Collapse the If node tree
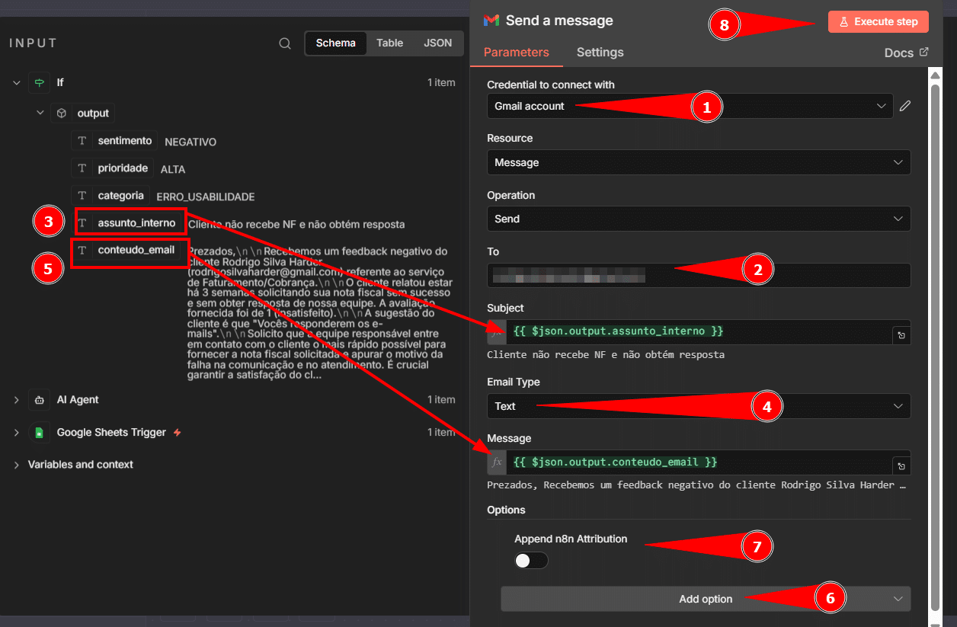This screenshot has height=627, width=957. click(x=16, y=82)
